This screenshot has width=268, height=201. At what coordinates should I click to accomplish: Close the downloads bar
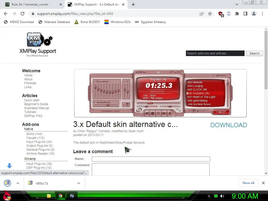[x=263, y=183]
